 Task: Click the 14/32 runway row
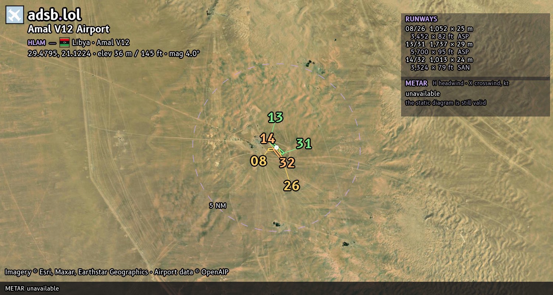pyautogui.click(x=439, y=60)
